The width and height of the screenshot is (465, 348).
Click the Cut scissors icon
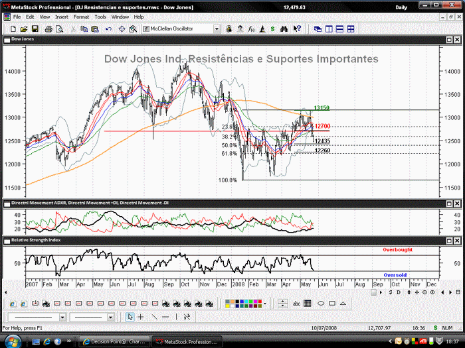[73, 29]
